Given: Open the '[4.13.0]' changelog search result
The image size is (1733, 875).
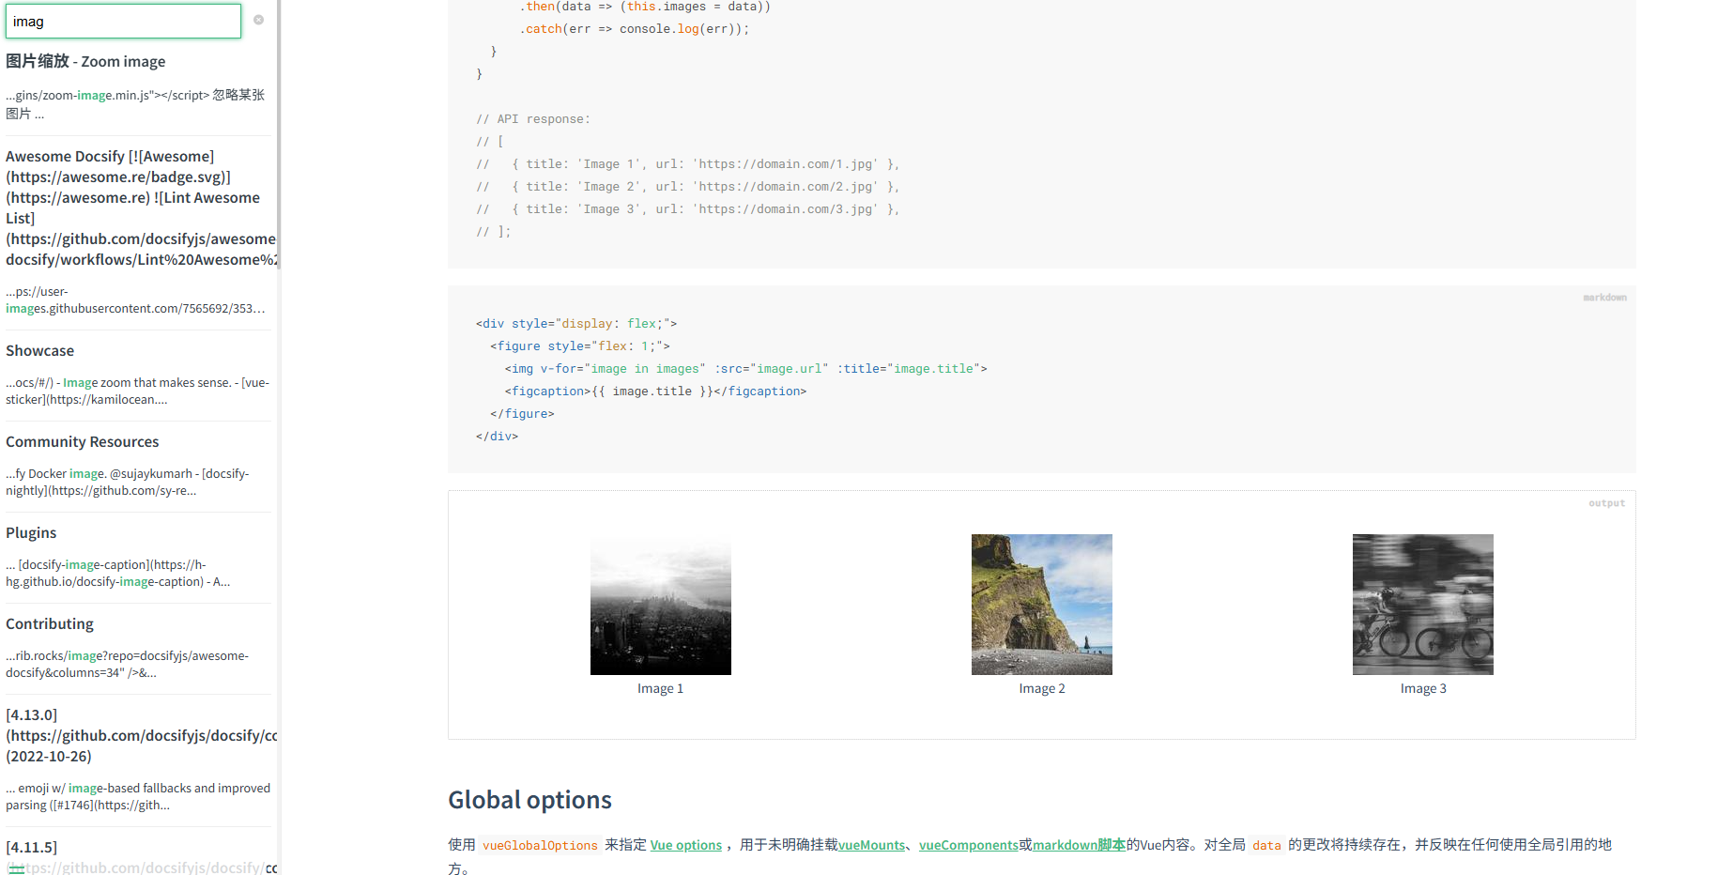Looking at the screenshot, I should coord(141,735).
